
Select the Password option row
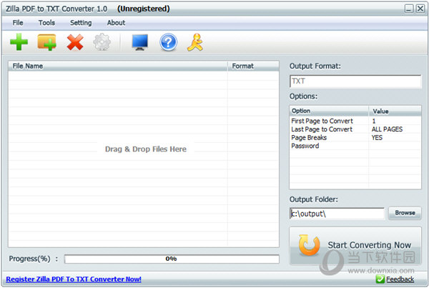point(355,146)
